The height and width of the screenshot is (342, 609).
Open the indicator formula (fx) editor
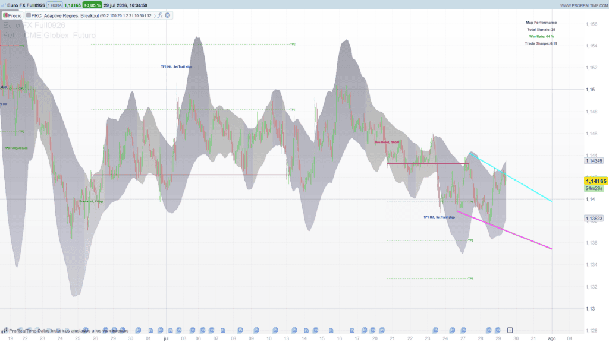[x=160, y=15]
